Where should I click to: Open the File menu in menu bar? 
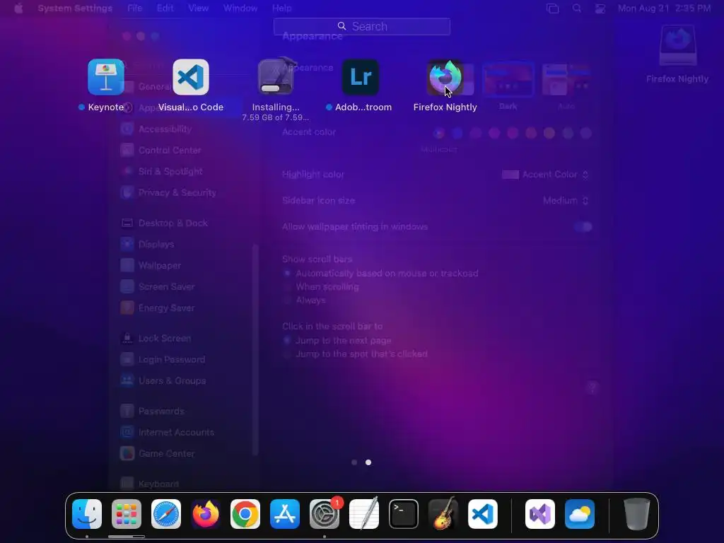pos(135,8)
